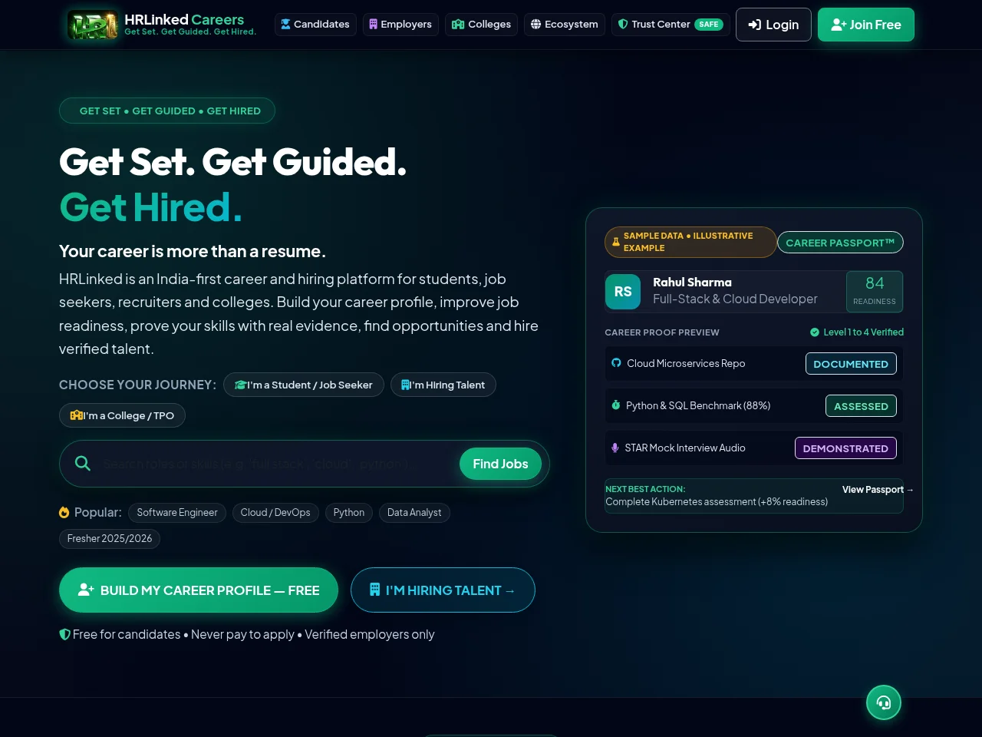Click "Cloud Microservices Repo" text
The height and width of the screenshot is (737, 982).
[686, 363]
